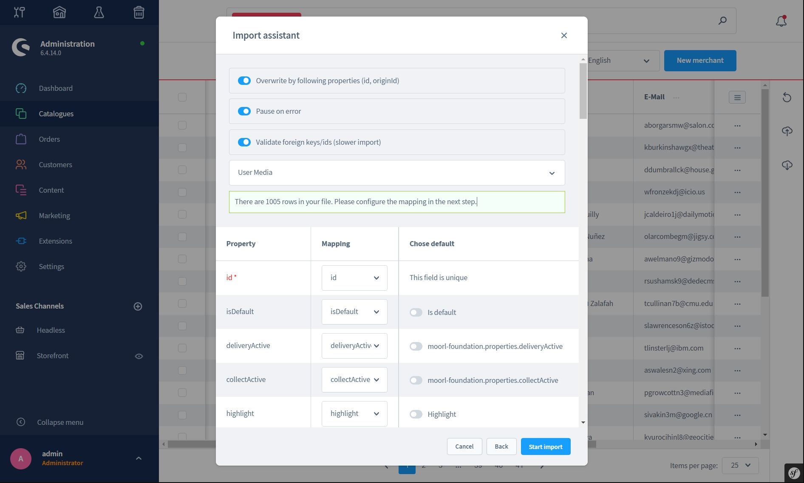
Task: Disable the Pause on error toggle
Action: [x=244, y=111]
